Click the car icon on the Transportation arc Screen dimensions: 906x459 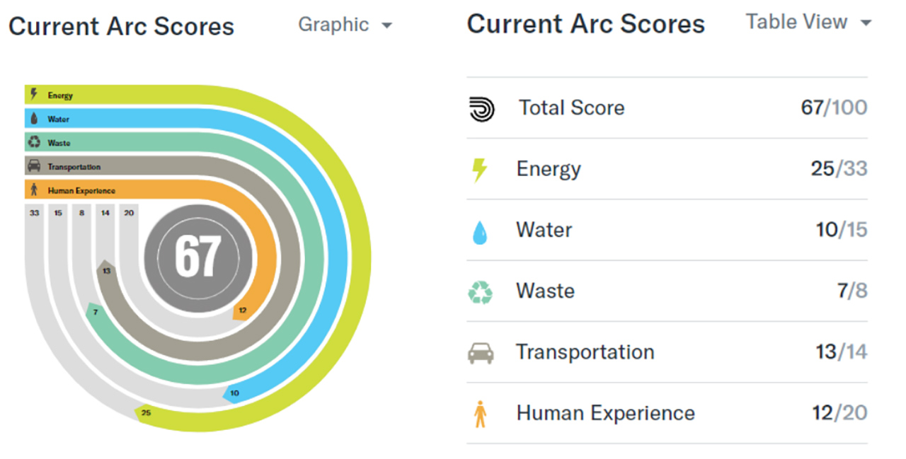(34, 167)
